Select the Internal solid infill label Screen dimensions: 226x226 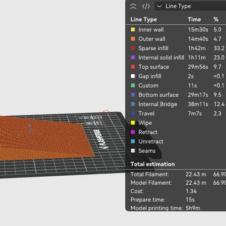[x=162, y=58]
